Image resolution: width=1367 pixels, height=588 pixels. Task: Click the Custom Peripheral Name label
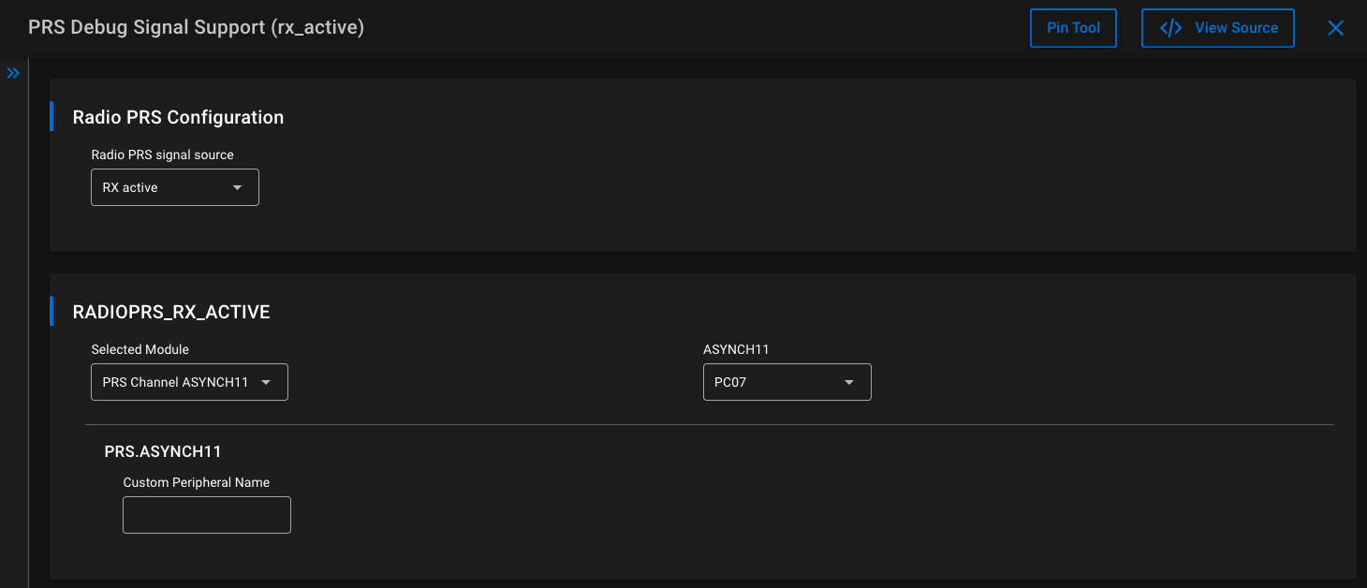point(197,482)
